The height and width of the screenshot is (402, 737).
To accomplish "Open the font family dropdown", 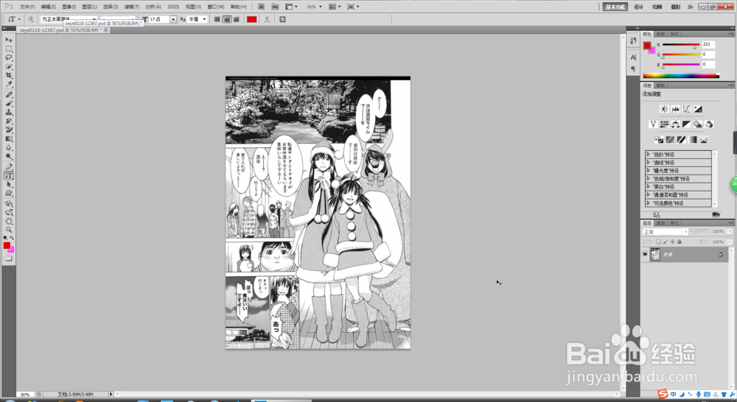I will pos(94,19).
